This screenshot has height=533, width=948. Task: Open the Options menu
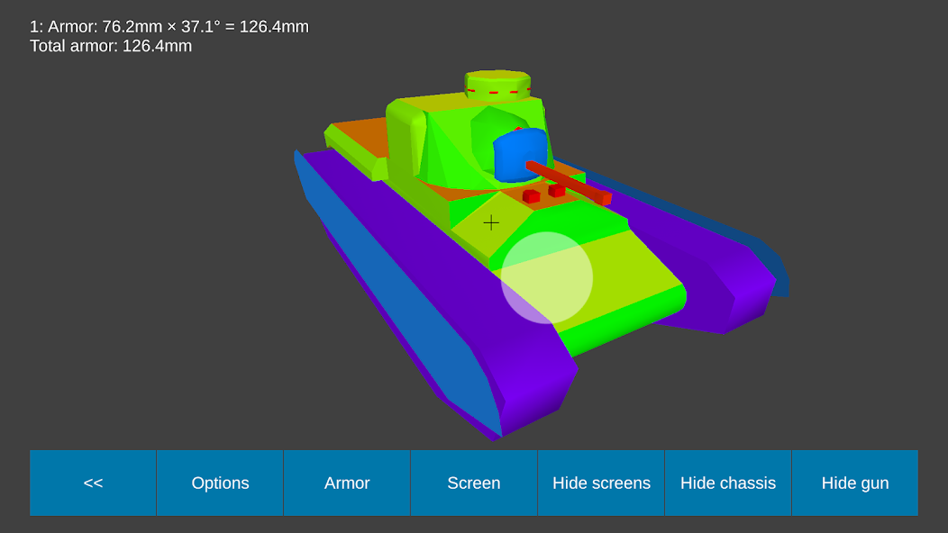tap(220, 483)
